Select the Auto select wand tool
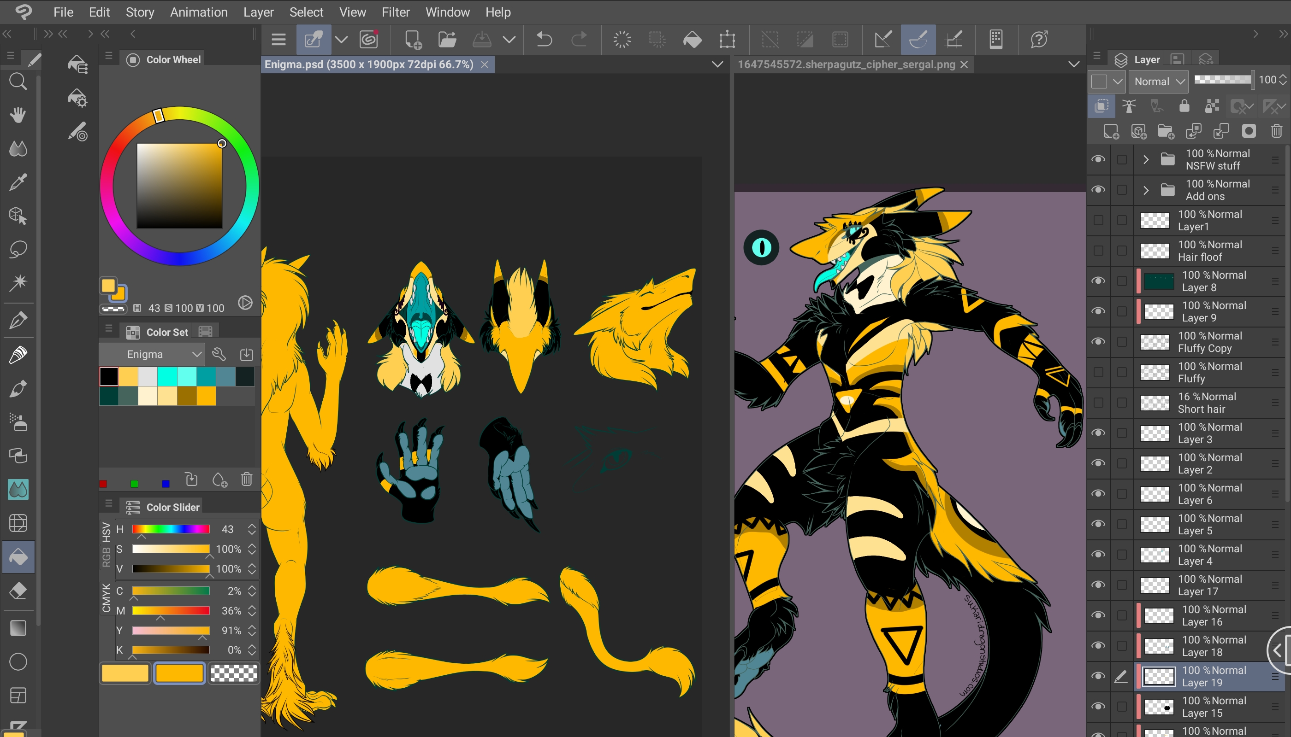The width and height of the screenshot is (1291, 737). (18, 282)
